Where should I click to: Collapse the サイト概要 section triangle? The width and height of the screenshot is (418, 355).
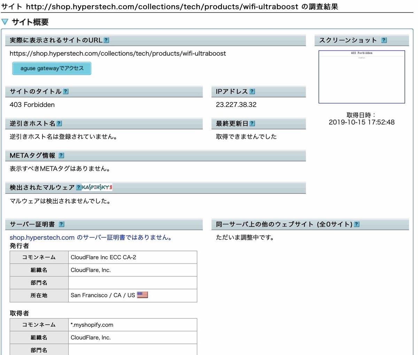pos(5,22)
